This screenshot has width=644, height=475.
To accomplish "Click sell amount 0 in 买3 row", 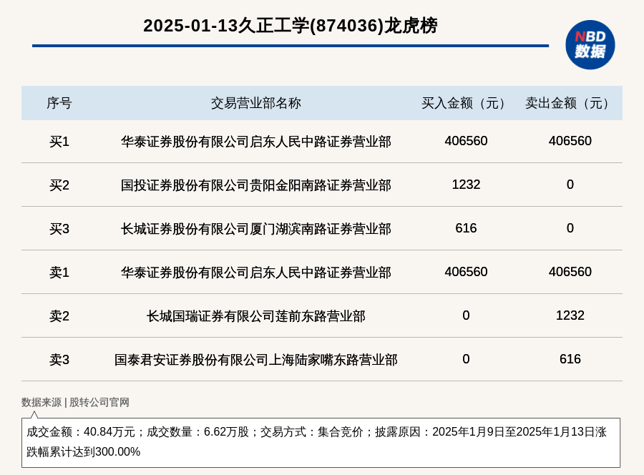I will point(570,228).
